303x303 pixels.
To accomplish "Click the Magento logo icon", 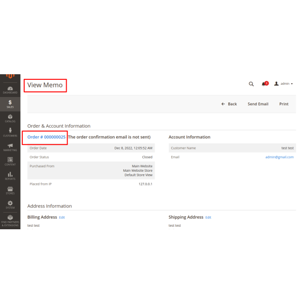I will 10,77.
